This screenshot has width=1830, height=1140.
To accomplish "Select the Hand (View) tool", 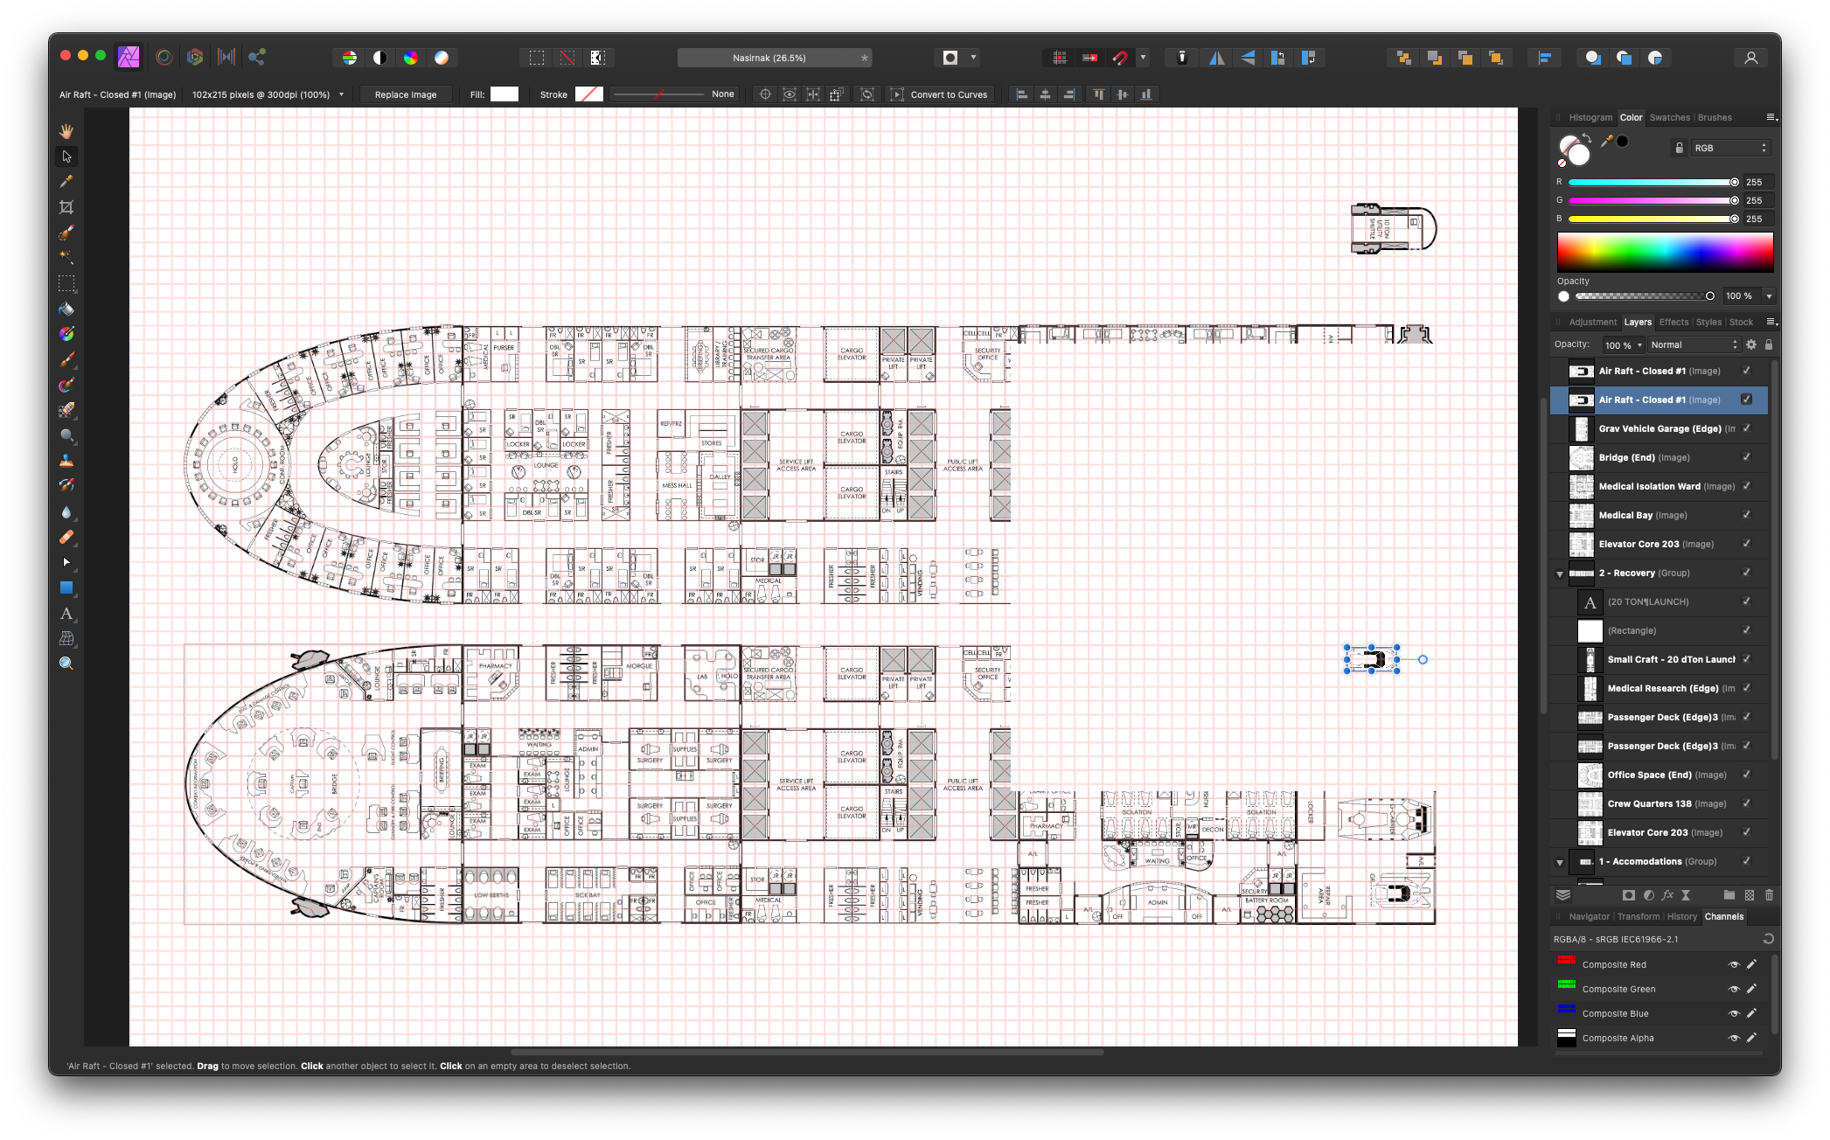I will point(66,131).
